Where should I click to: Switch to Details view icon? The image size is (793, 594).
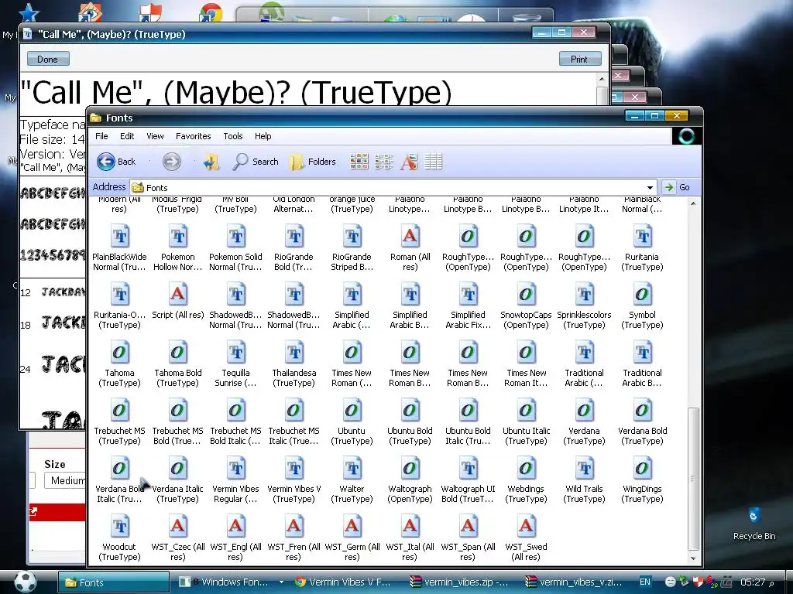[434, 162]
